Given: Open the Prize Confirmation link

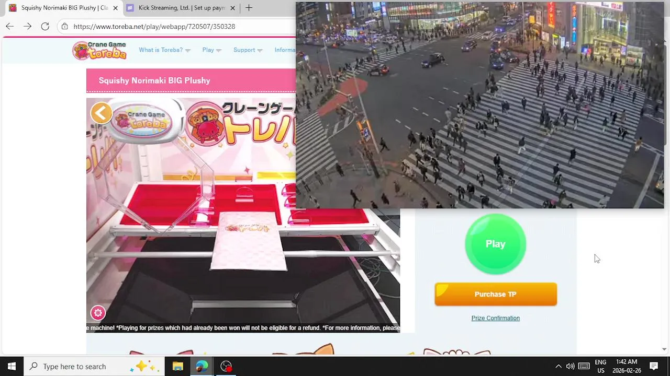Looking at the screenshot, I should [x=496, y=318].
